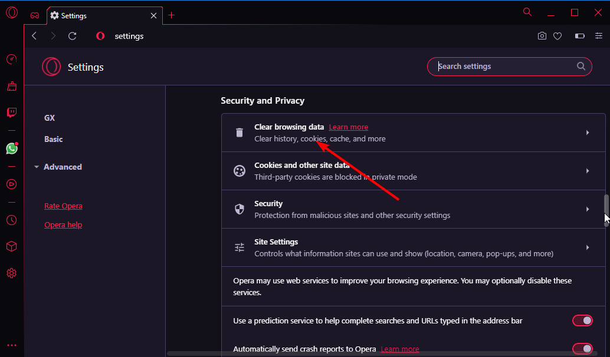Open GX Cleaner broom icon
Image resolution: width=610 pixels, height=357 pixels.
click(x=12, y=86)
